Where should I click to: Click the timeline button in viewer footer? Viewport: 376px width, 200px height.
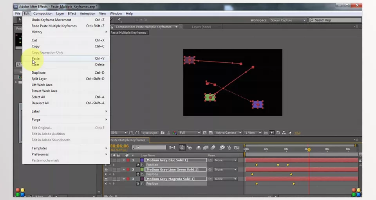coord(278,133)
